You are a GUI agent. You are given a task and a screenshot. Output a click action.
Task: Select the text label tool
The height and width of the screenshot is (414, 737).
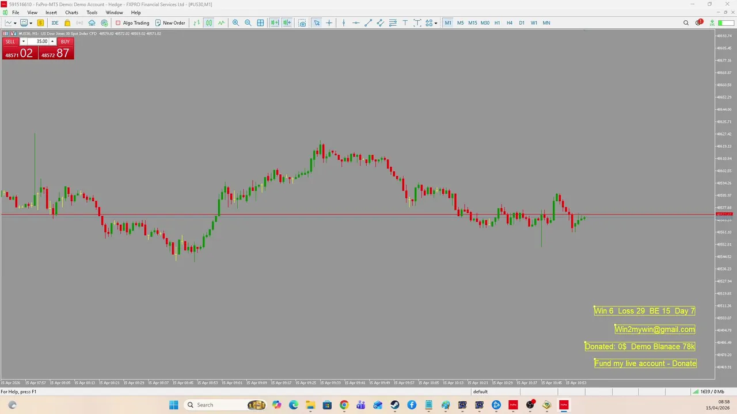[417, 23]
